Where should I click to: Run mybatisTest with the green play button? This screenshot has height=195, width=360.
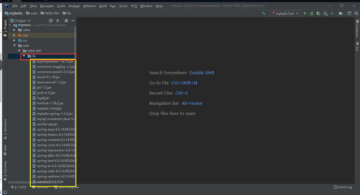point(305,13)
